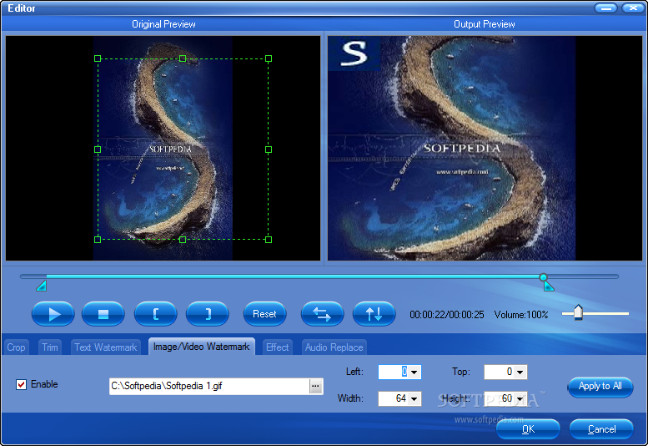Open the Text Watermark tab
The width and height of the screenshot is (648, 446).
(106, 347)
